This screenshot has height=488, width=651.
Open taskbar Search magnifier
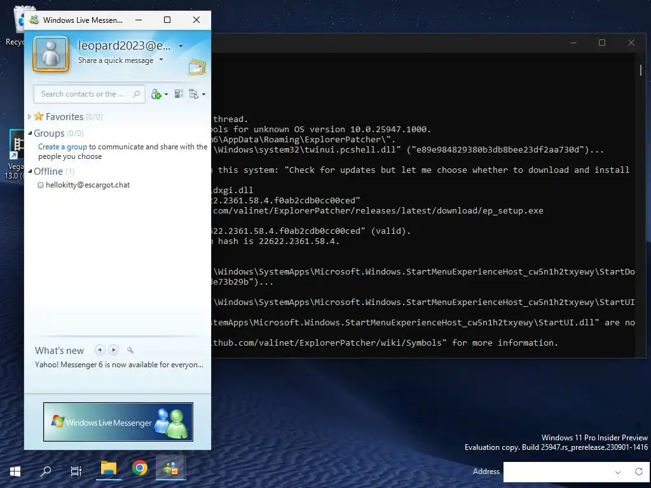pyautogui.click(x=46, y=471)
